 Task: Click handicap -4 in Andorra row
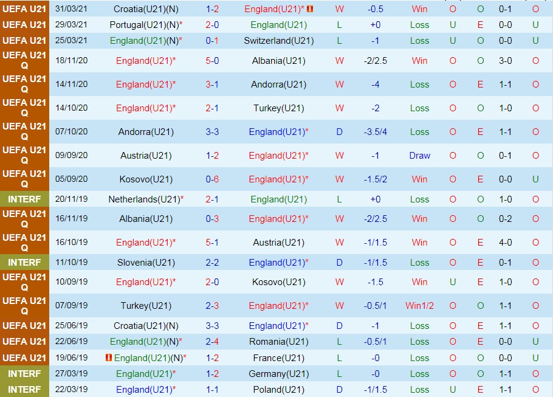[376, 85]
